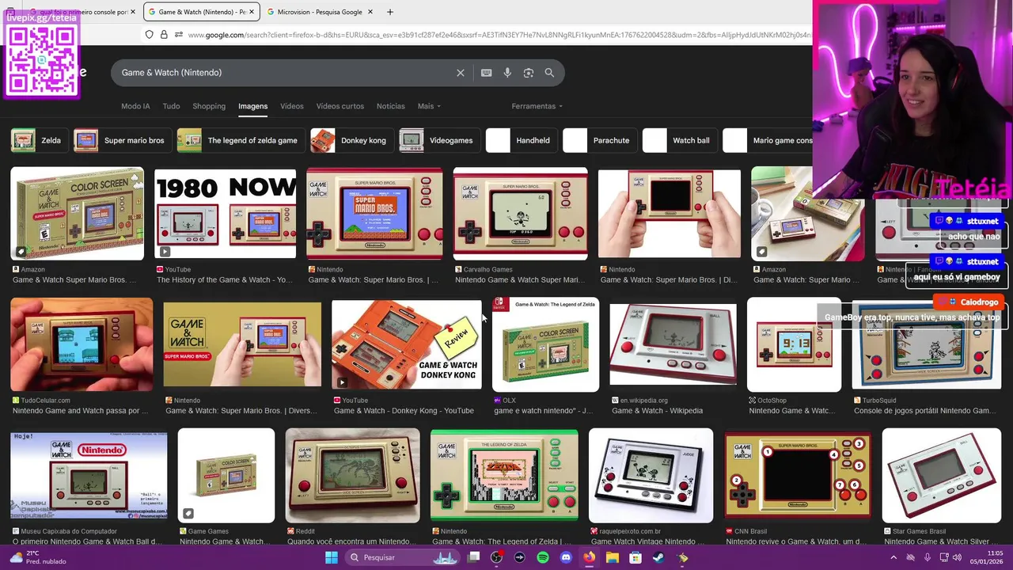Viewport: 1013px width, 570px height.
Task: Open Donkey Kong Review YouTube thumbnail
Action: 406,344
